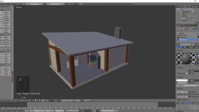The image size is (199, 112).
Task: Toggle the Transparency panel checkbox
Action: pos(179,100)
